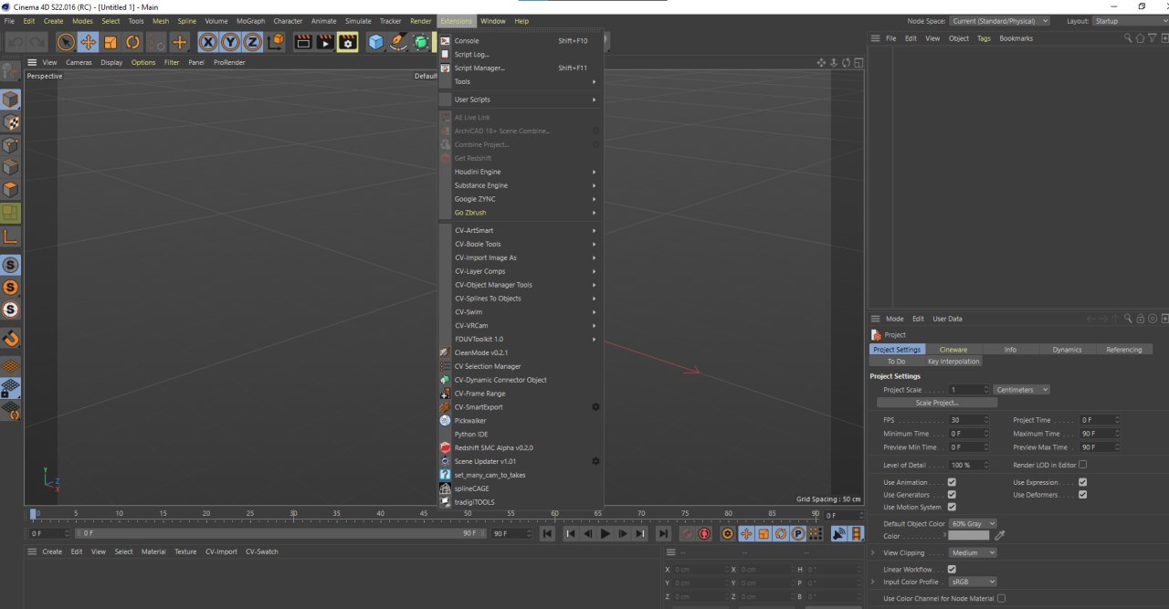Activate the Scale tool in top toolbar
The height and width of the screenshot is (609, 1169).
click(111, 42)
